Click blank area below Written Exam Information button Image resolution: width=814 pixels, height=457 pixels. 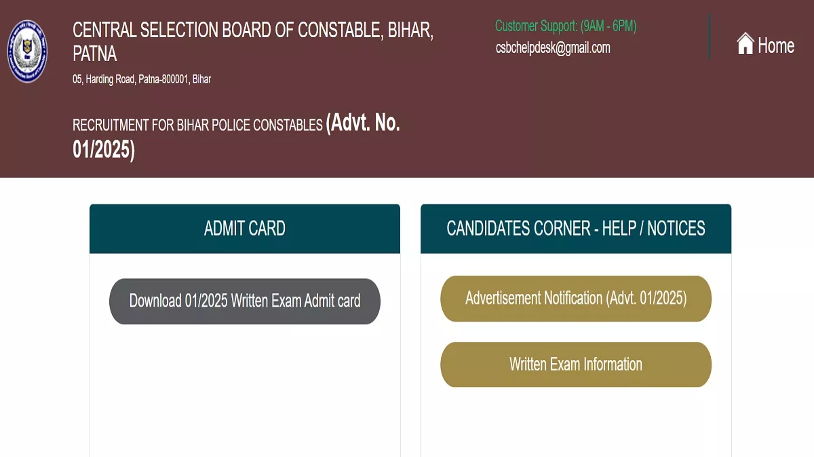tap(576, 423)
